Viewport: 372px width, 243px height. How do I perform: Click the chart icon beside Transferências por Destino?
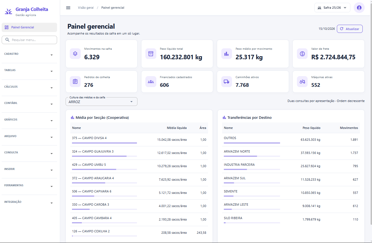point(224,117)
